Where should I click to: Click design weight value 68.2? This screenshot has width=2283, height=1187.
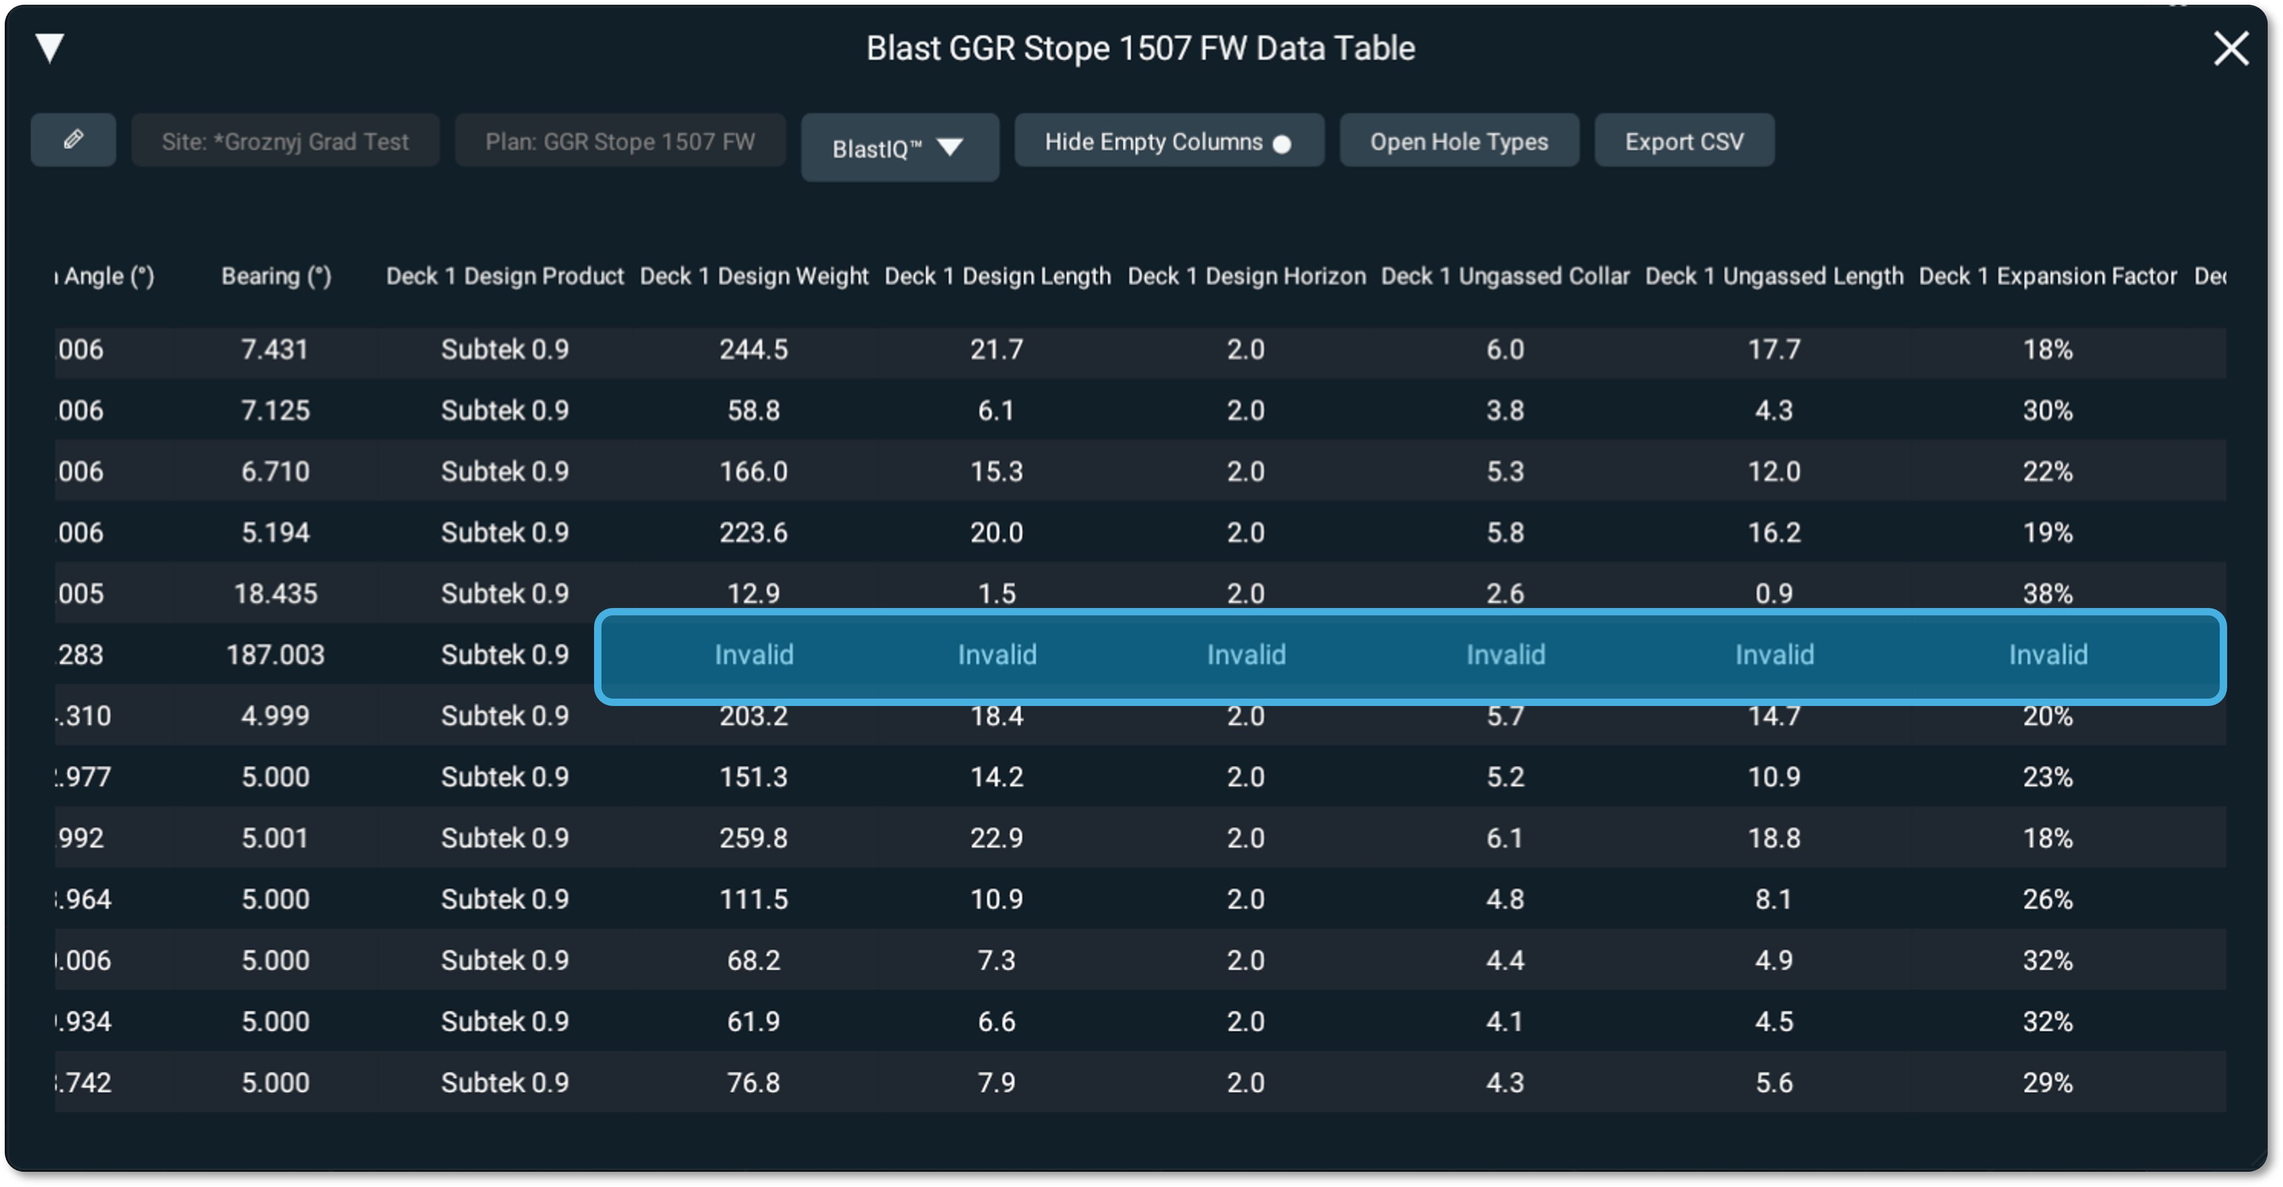coord(753,960)
